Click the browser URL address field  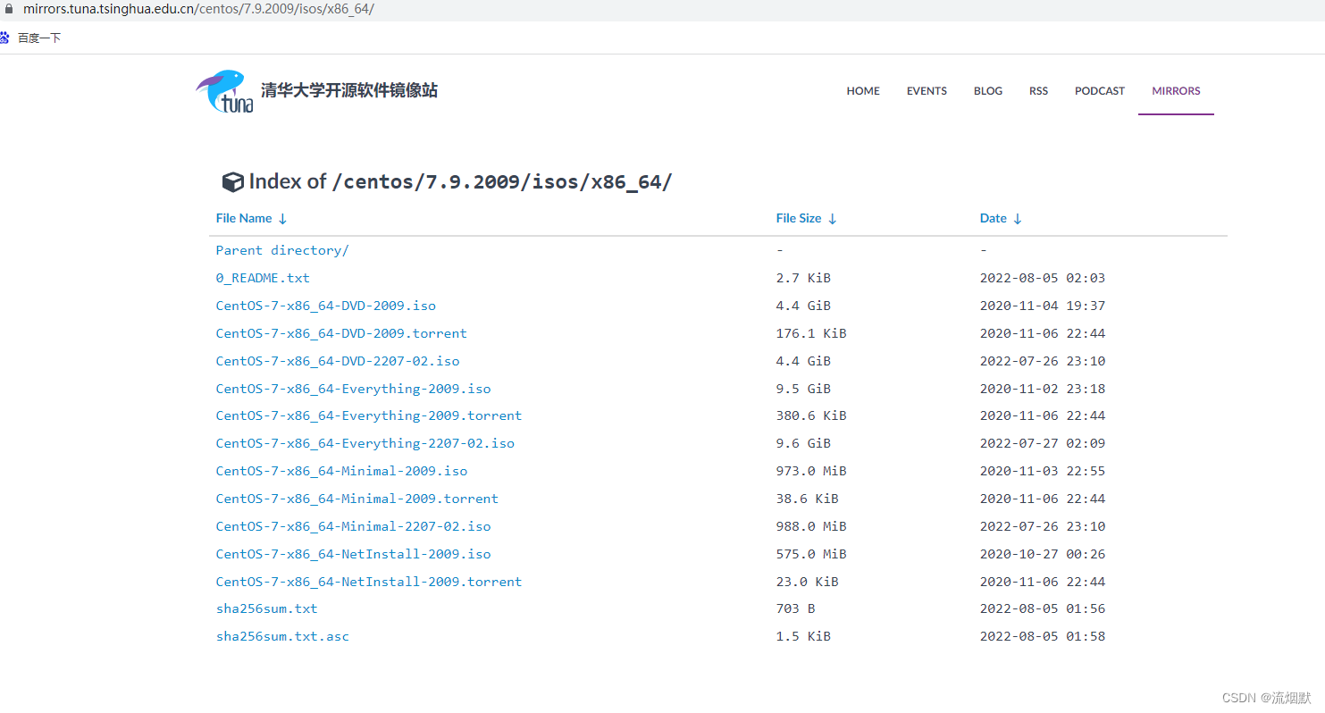tap(198, 9)
